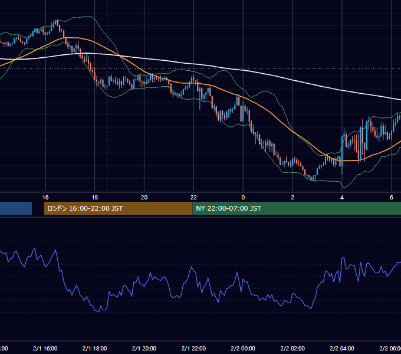This screenshot has width=401, height=354.
Task: Click the 2/1 22:00 label on the lower axis
Action: (x=193, y=349)
